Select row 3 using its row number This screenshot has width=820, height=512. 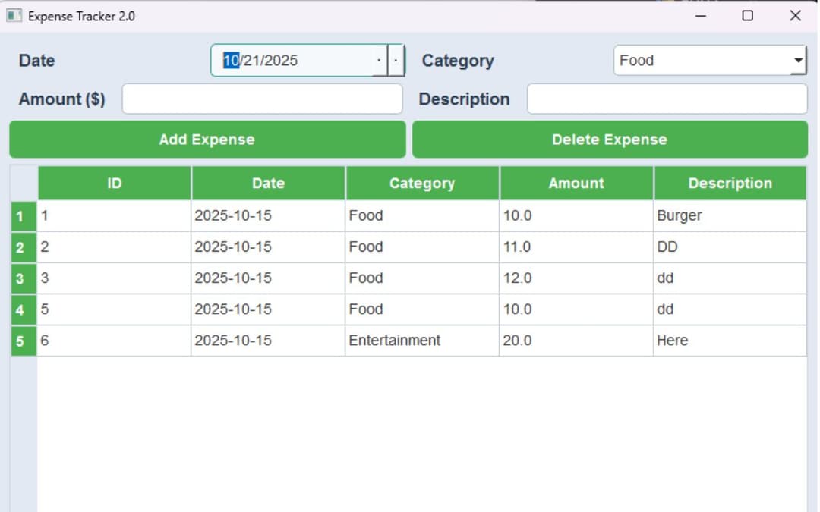(22, 278)
